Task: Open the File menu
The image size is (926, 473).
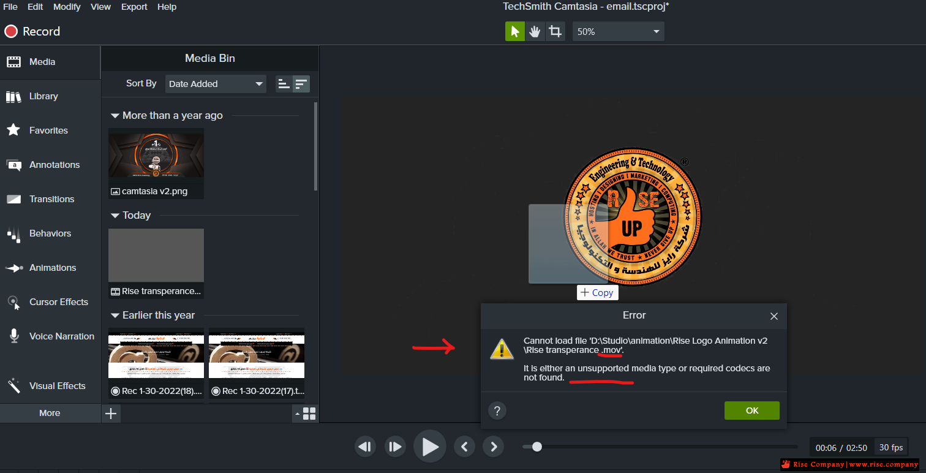Action: pyautogui.click(x=10, y=7)
